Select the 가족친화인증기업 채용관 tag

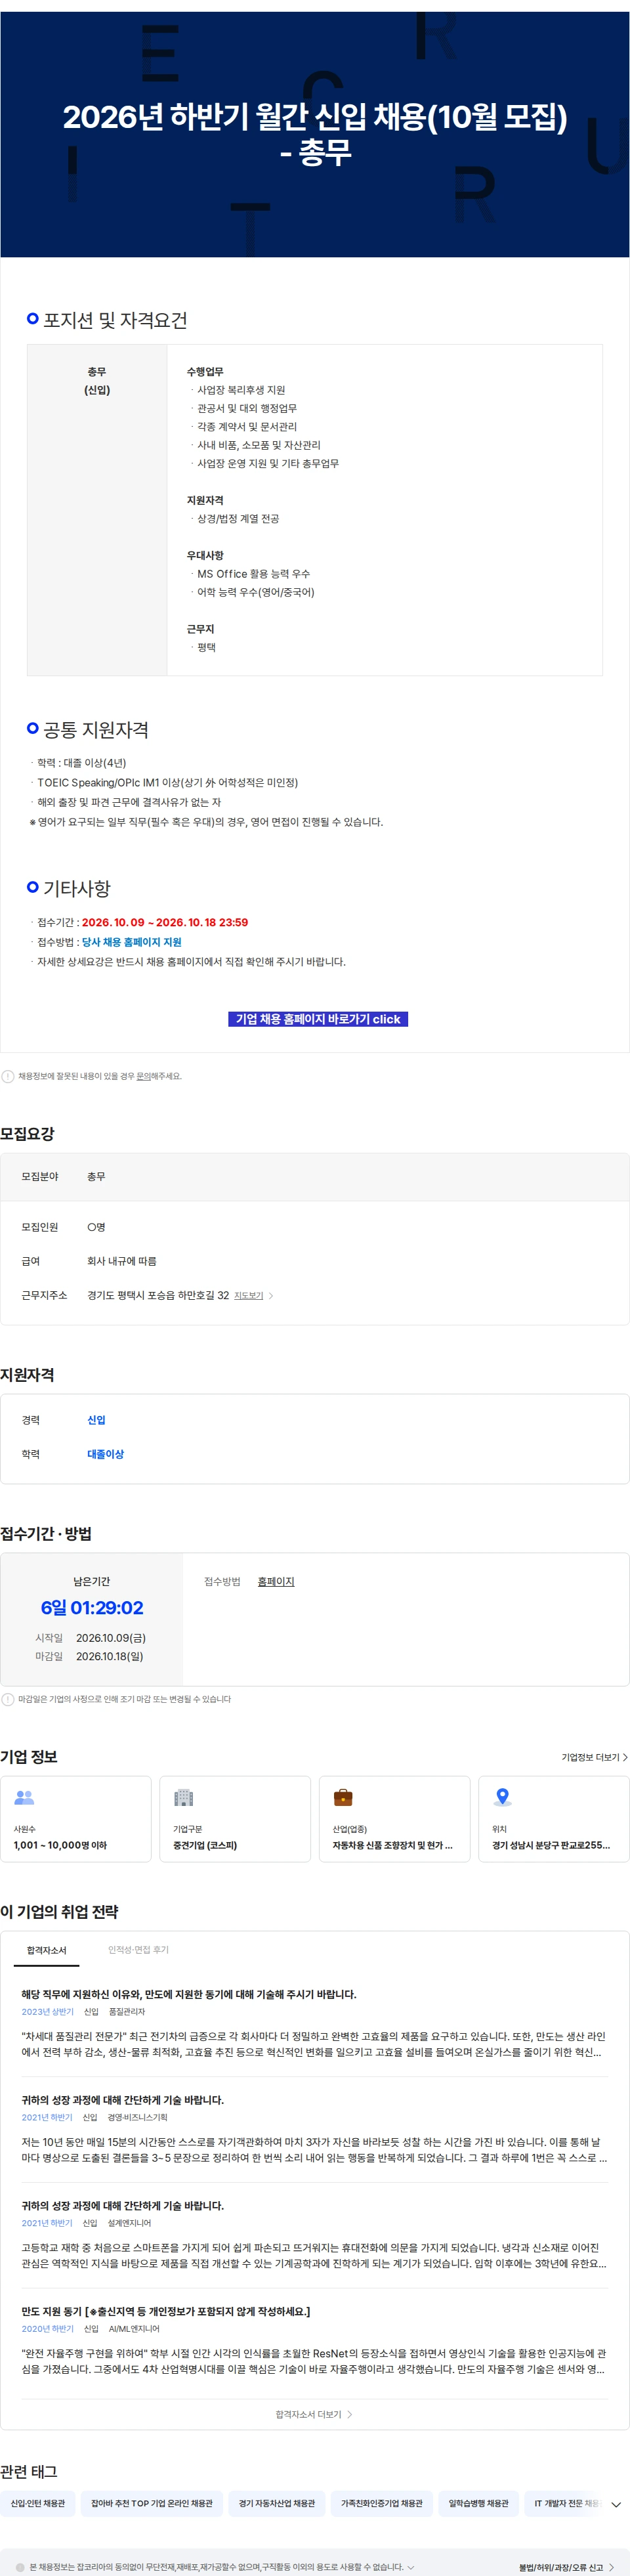tap(382, 2503)
